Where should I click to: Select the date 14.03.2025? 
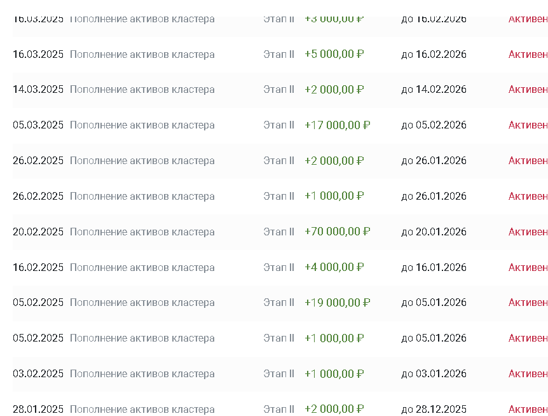[x=38, y=90]
